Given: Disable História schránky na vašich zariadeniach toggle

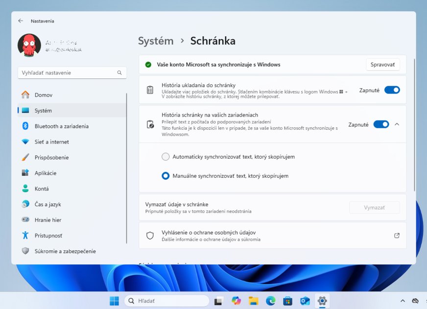Looking at the screenshot, I should pos(381,124).
